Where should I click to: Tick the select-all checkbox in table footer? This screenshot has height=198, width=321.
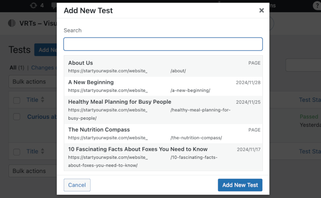(x=17, y=152)
